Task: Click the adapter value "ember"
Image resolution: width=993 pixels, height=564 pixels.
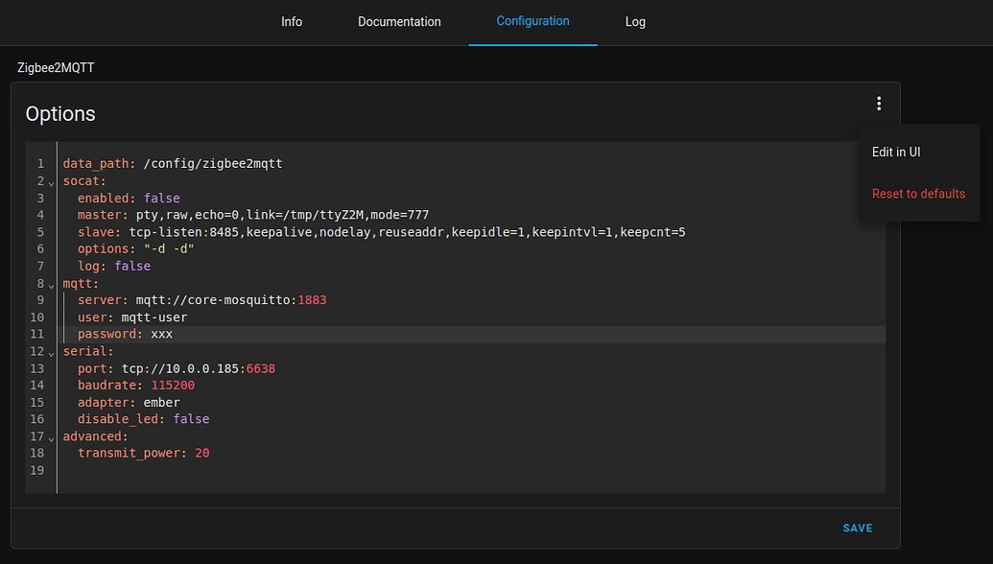Action: coord(161,402)
